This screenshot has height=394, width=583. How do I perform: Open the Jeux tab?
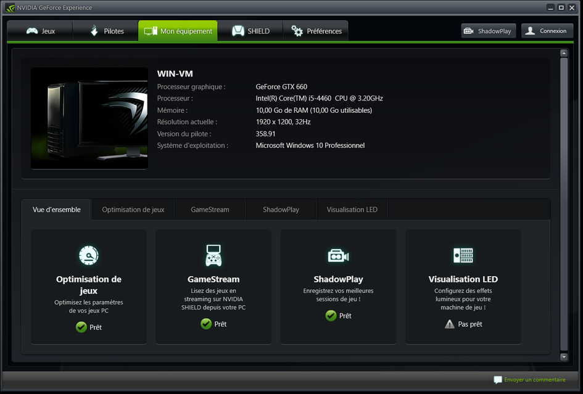(39, 31)
